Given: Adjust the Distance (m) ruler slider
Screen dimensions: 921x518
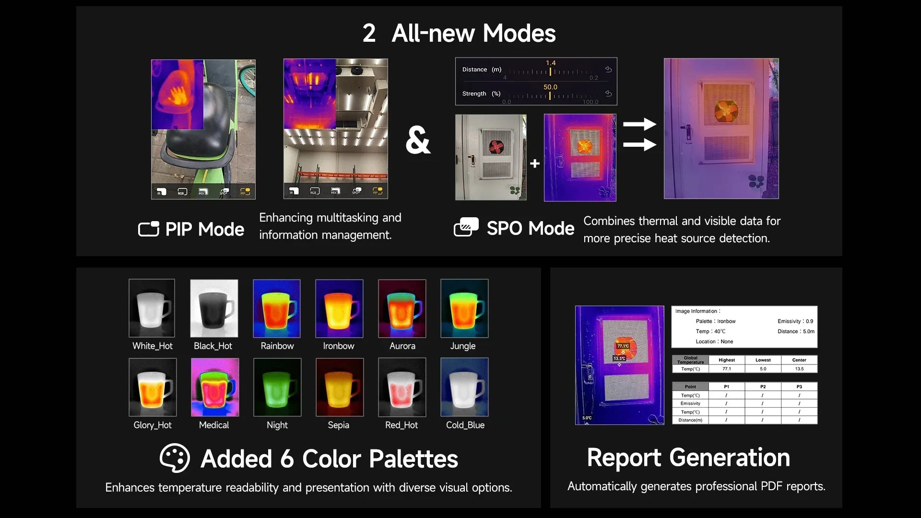Looking at the screenshot, I should pos(551,72).
